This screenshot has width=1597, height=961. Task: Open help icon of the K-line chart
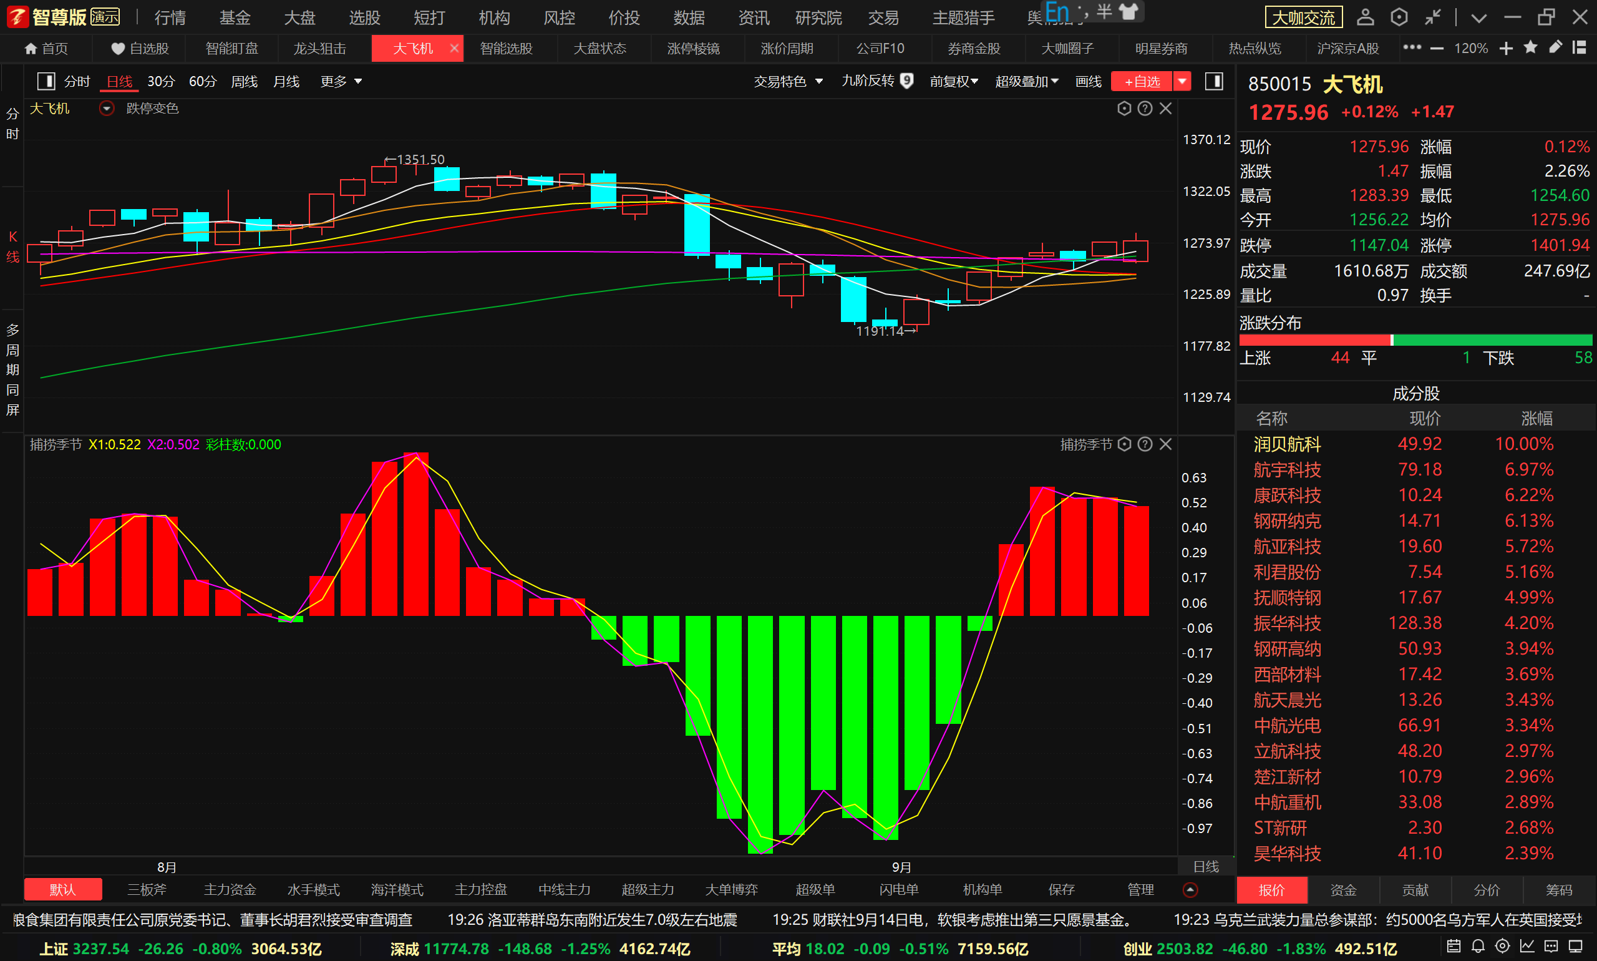pyautogui.click(x=1145, y=108)
